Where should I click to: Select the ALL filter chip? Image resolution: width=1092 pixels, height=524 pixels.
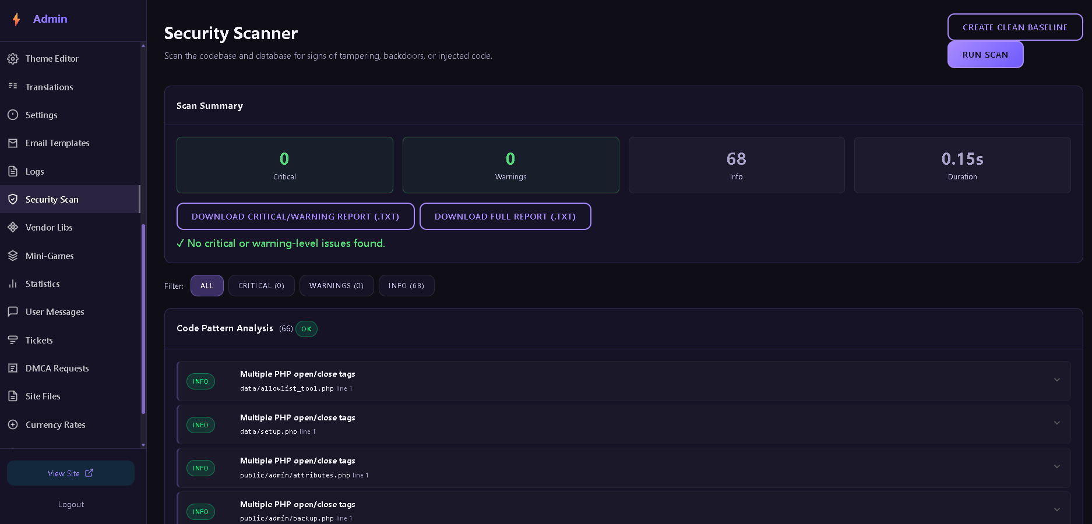tap(207, 286)
